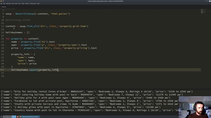This screenshot has width=211, height=118.
Task: Click the 'price' key on line 24
Action: click(x=22, y=64)
